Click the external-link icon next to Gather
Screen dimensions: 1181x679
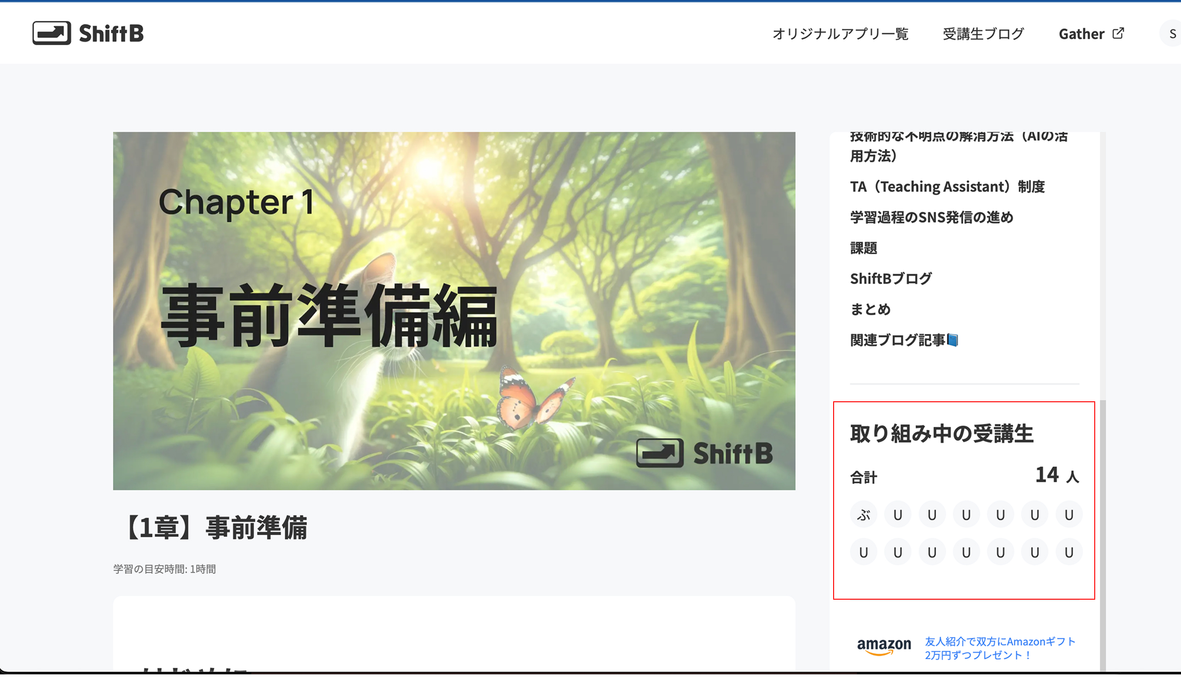coord(1118,34)
